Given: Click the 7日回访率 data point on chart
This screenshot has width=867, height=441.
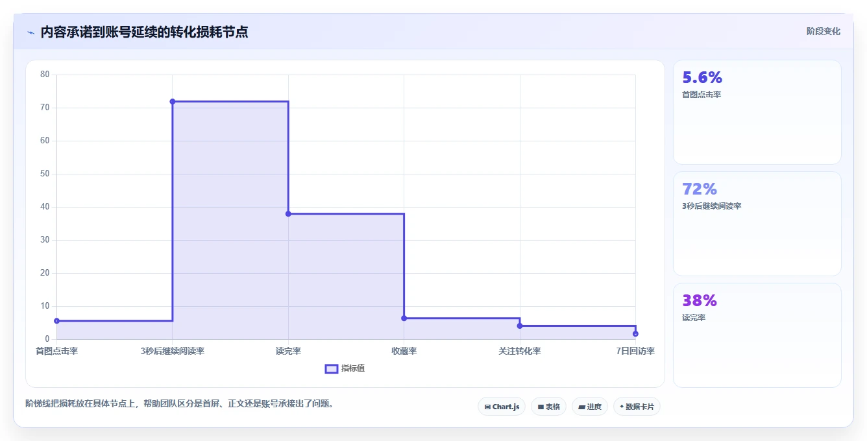Looking at the screenshot, I should (635, 333).
